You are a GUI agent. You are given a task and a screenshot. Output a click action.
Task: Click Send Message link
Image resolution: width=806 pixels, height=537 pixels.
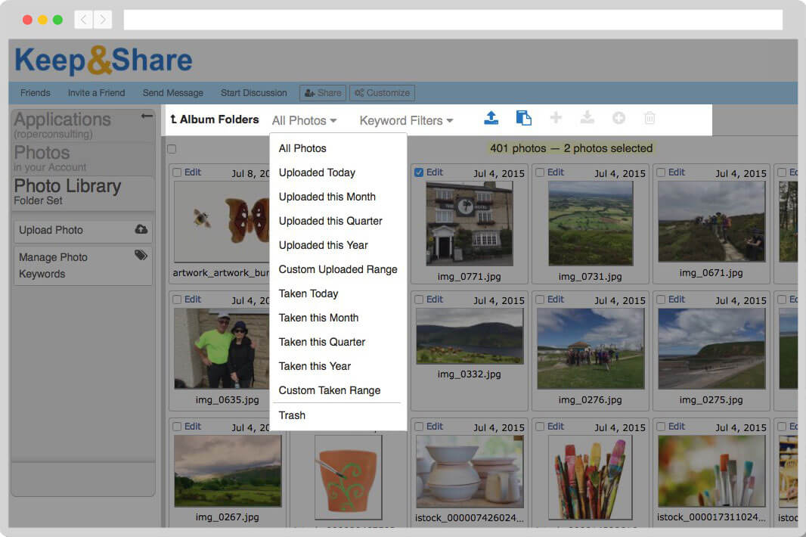[172, 93]
